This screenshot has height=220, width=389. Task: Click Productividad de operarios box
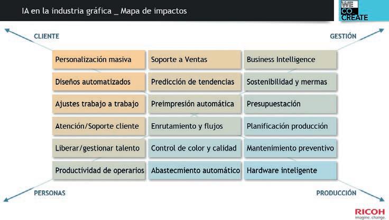pyautogui.click(x=99, y=171)
